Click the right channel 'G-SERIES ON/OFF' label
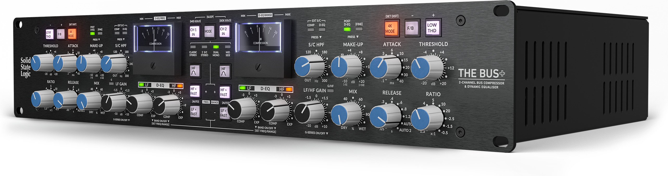This screenshot has height=176, width=668. (x=317, y=133)
